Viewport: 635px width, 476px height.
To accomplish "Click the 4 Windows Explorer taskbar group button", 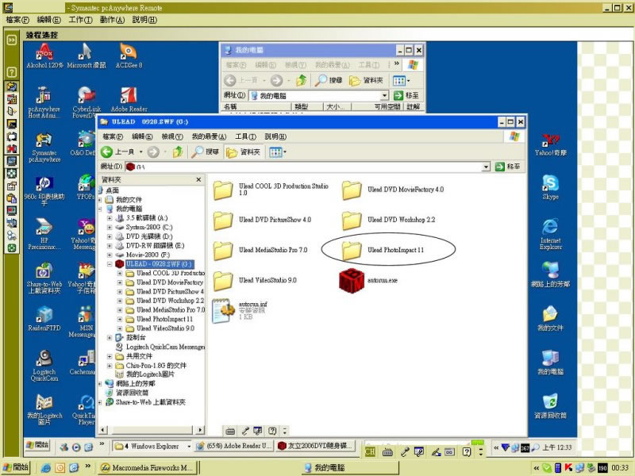I will (x=152, y=447).
